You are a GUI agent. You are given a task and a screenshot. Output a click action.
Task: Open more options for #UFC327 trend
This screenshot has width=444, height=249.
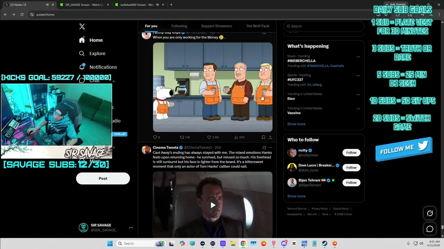358,75
